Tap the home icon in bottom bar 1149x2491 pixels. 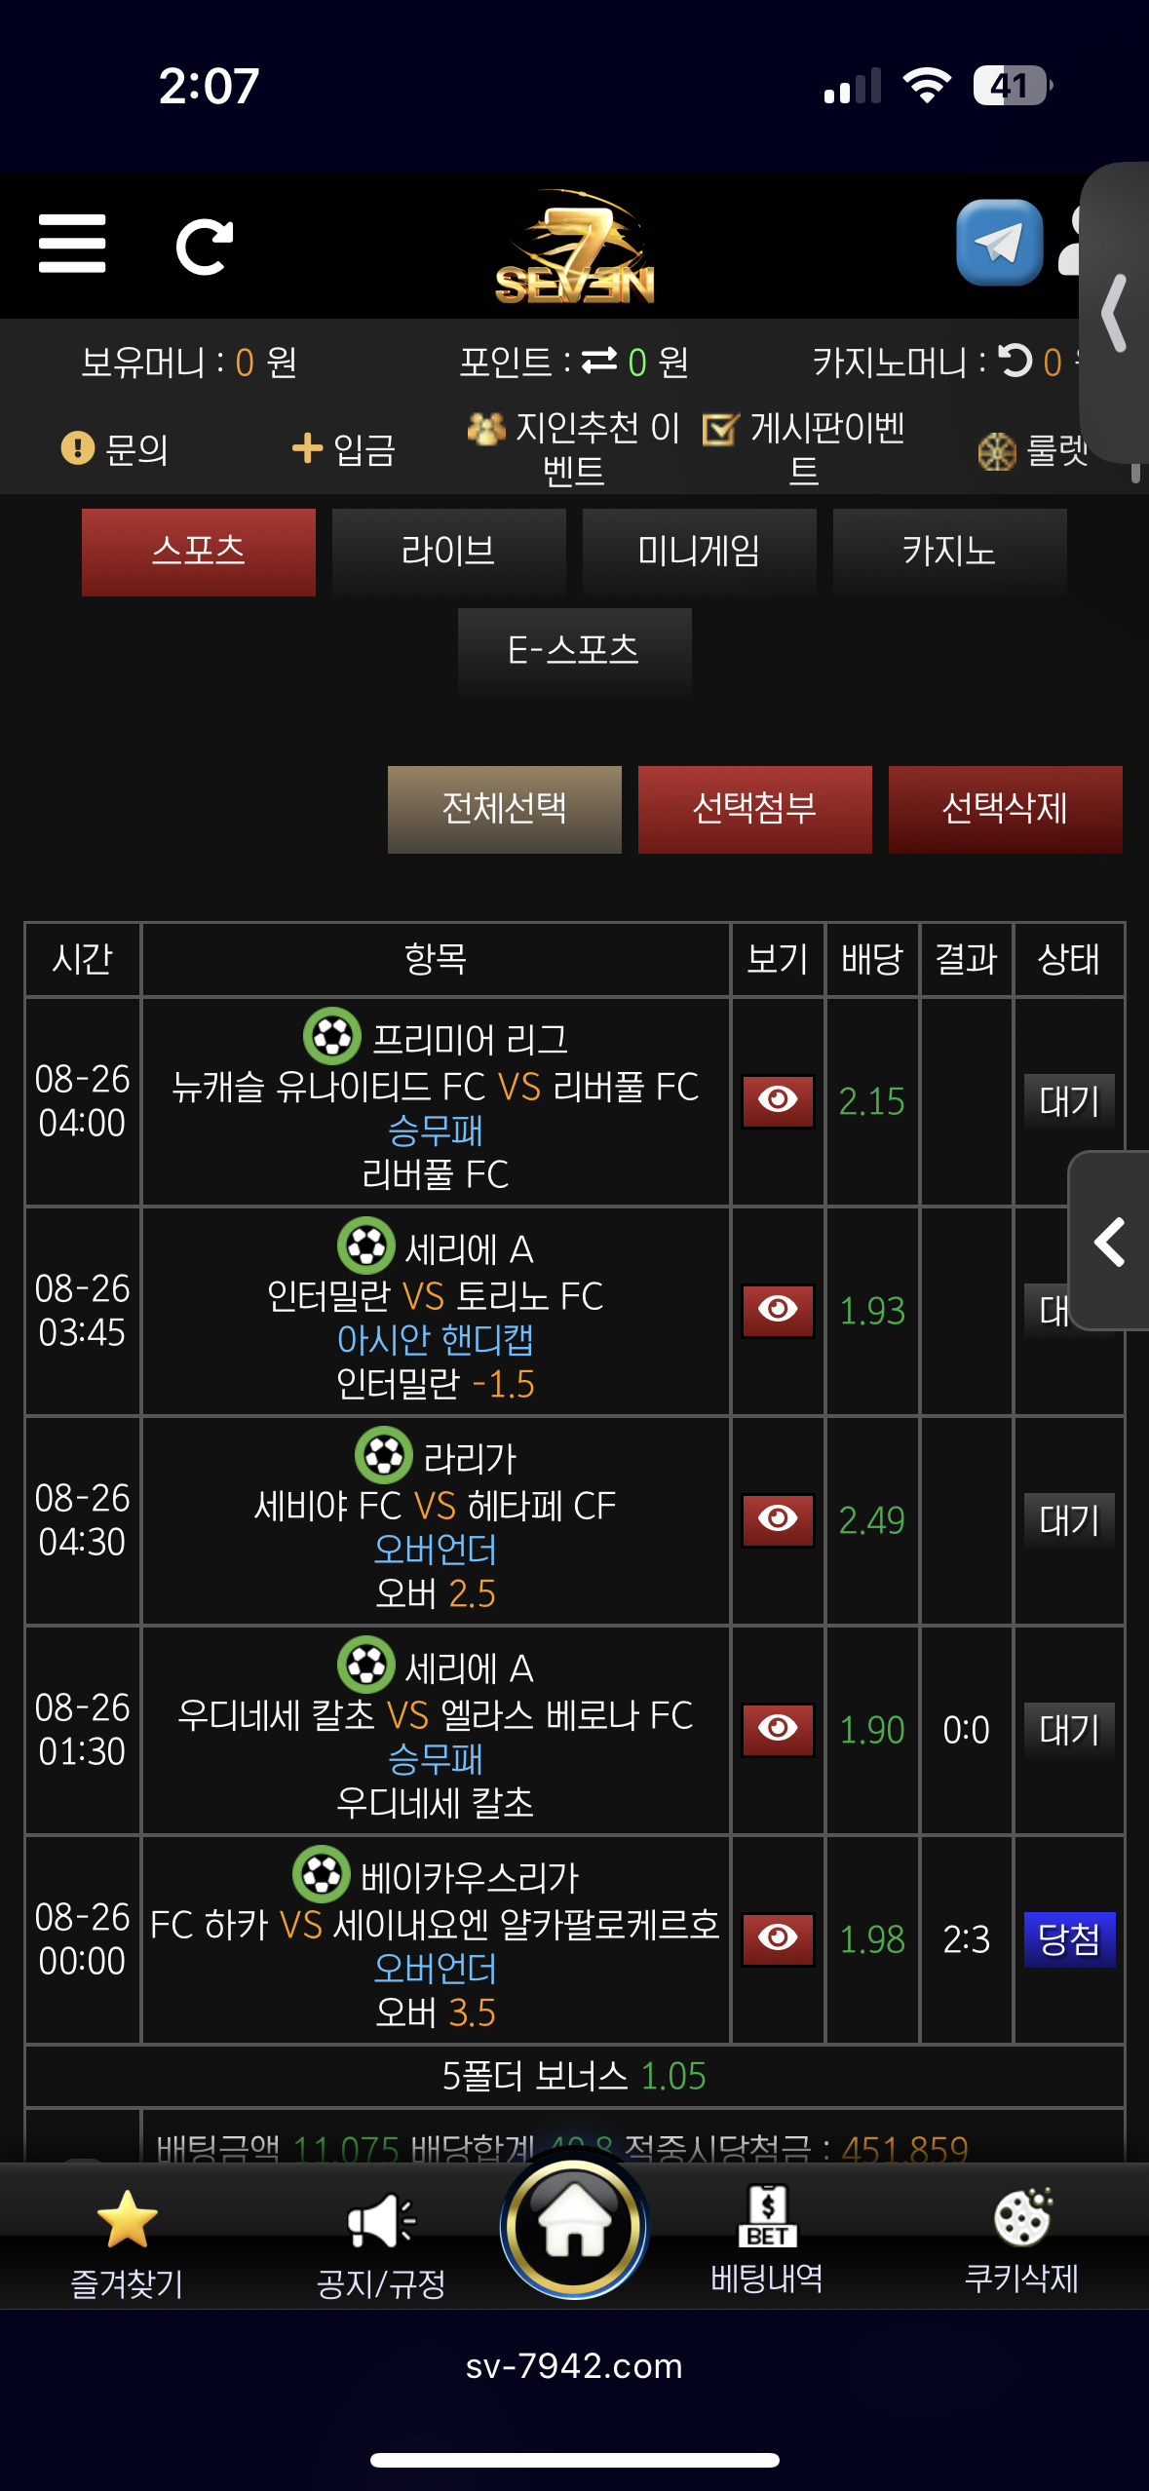pos(575,2225)
